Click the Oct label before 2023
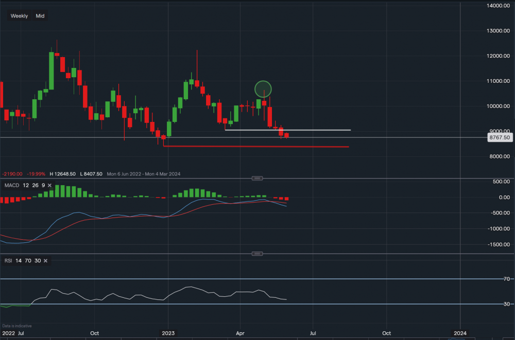The height and width of the screenshot is (340, 515). 94,333
